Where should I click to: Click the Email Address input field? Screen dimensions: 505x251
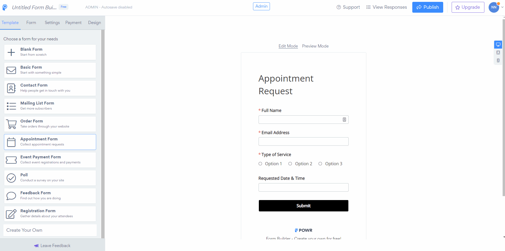click(x=303, y=141)
